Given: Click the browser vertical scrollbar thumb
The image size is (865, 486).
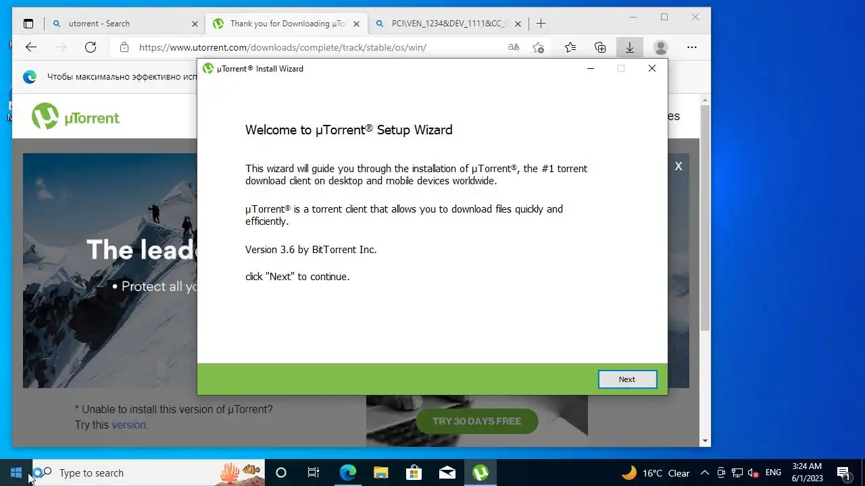Looking at the screenshot, I should 705,217.
